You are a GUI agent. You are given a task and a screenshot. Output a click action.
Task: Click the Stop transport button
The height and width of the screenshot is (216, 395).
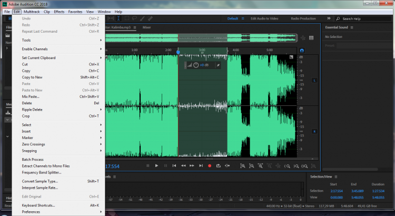pyautogui.click(x=148, y=166)
